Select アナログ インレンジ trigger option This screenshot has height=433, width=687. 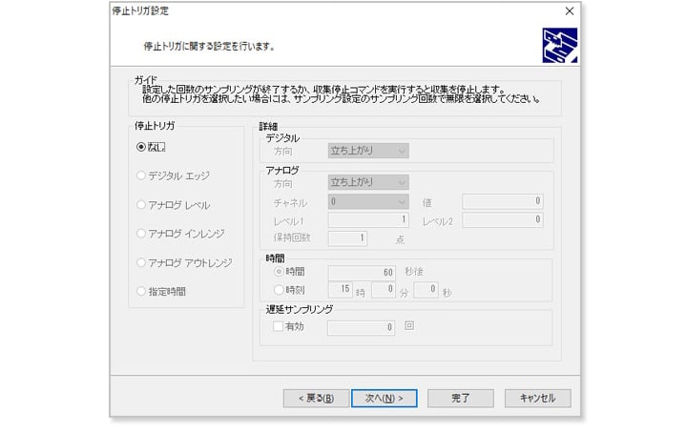click(141, 234)
